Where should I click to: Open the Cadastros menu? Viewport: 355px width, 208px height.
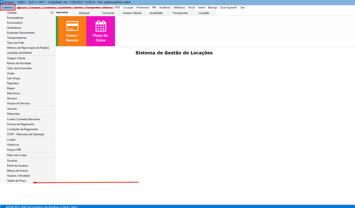tap(8, 7)
